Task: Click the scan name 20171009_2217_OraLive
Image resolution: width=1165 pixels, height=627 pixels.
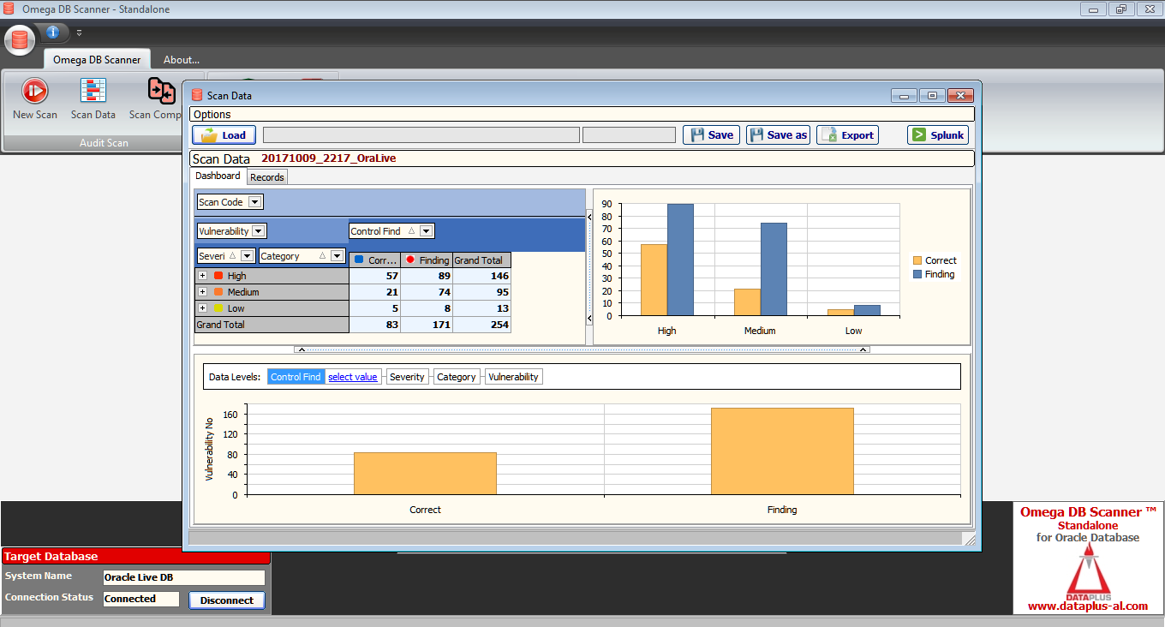Action: (328, 158)
